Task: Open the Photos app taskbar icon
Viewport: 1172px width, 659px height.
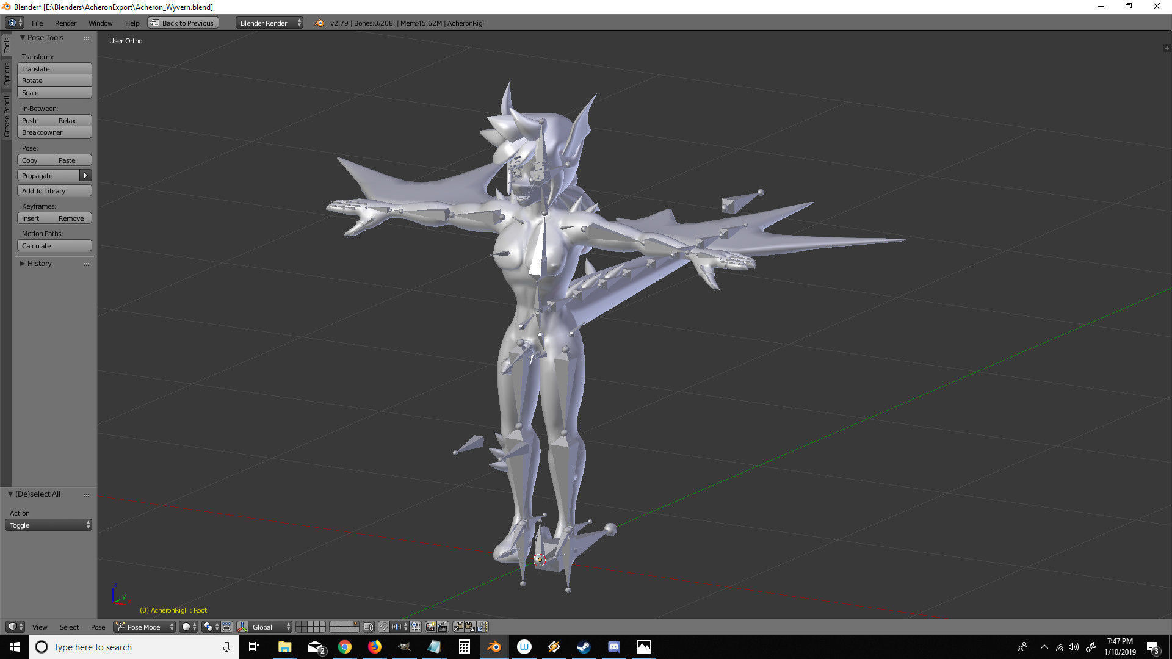Action: [643, 647]
